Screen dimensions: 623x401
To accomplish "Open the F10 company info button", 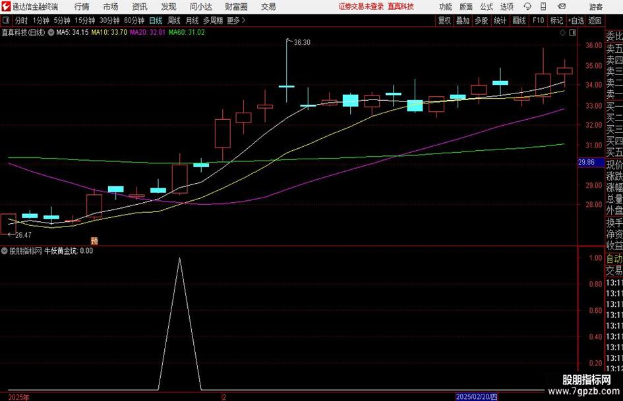I will pos(538,20).
